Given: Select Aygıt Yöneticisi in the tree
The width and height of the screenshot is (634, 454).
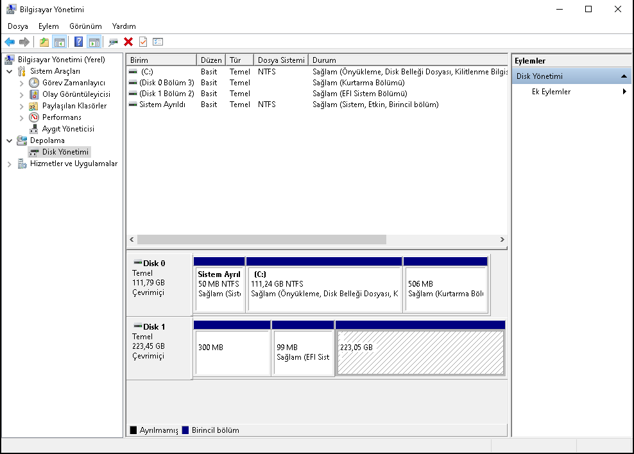Looking at the screenshot, I should pyautogui.click(x=68, y=129).
